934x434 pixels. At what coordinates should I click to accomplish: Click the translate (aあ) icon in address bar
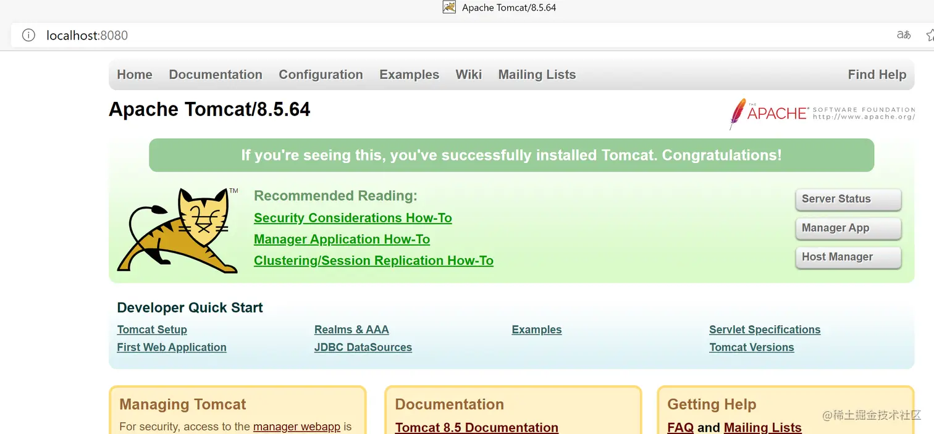tap(904, 35)
